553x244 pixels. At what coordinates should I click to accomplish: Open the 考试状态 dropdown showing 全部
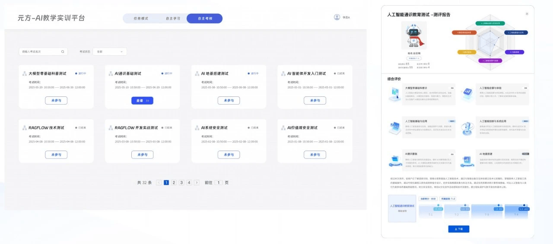(x=110, y=52)
